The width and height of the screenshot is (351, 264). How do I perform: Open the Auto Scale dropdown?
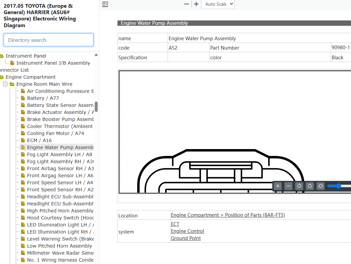pos(218,4)
